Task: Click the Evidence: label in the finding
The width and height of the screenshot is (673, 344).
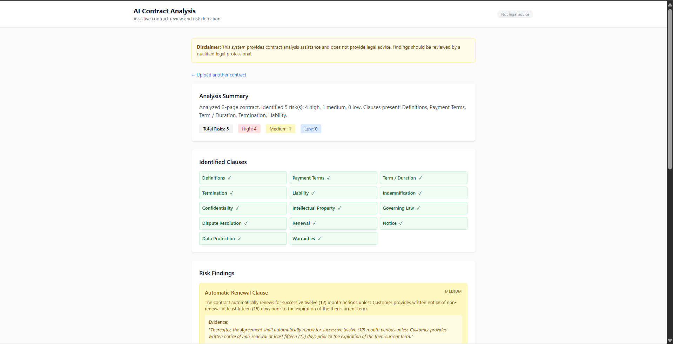Action: pyautogui.click(x=218, y=322)
